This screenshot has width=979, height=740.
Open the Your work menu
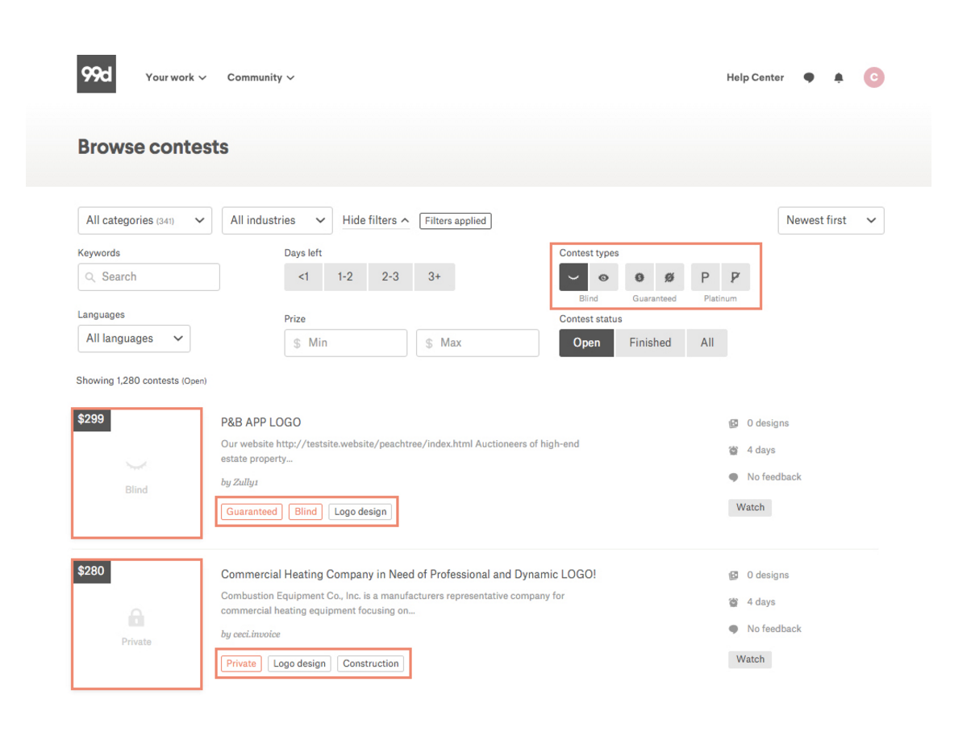pos(176,78)
